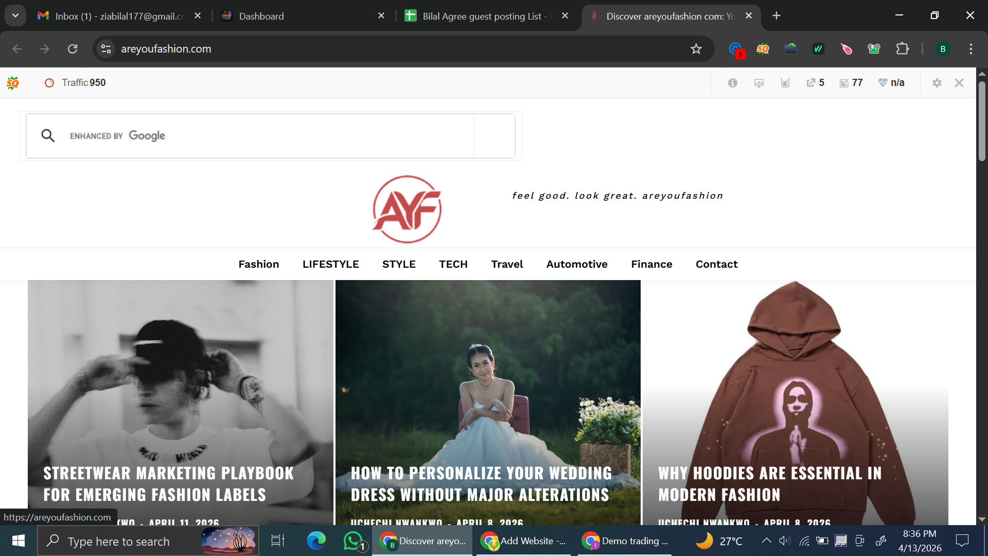Open TECH menu item
Viewport: 988px width, 556px height.
453,264
